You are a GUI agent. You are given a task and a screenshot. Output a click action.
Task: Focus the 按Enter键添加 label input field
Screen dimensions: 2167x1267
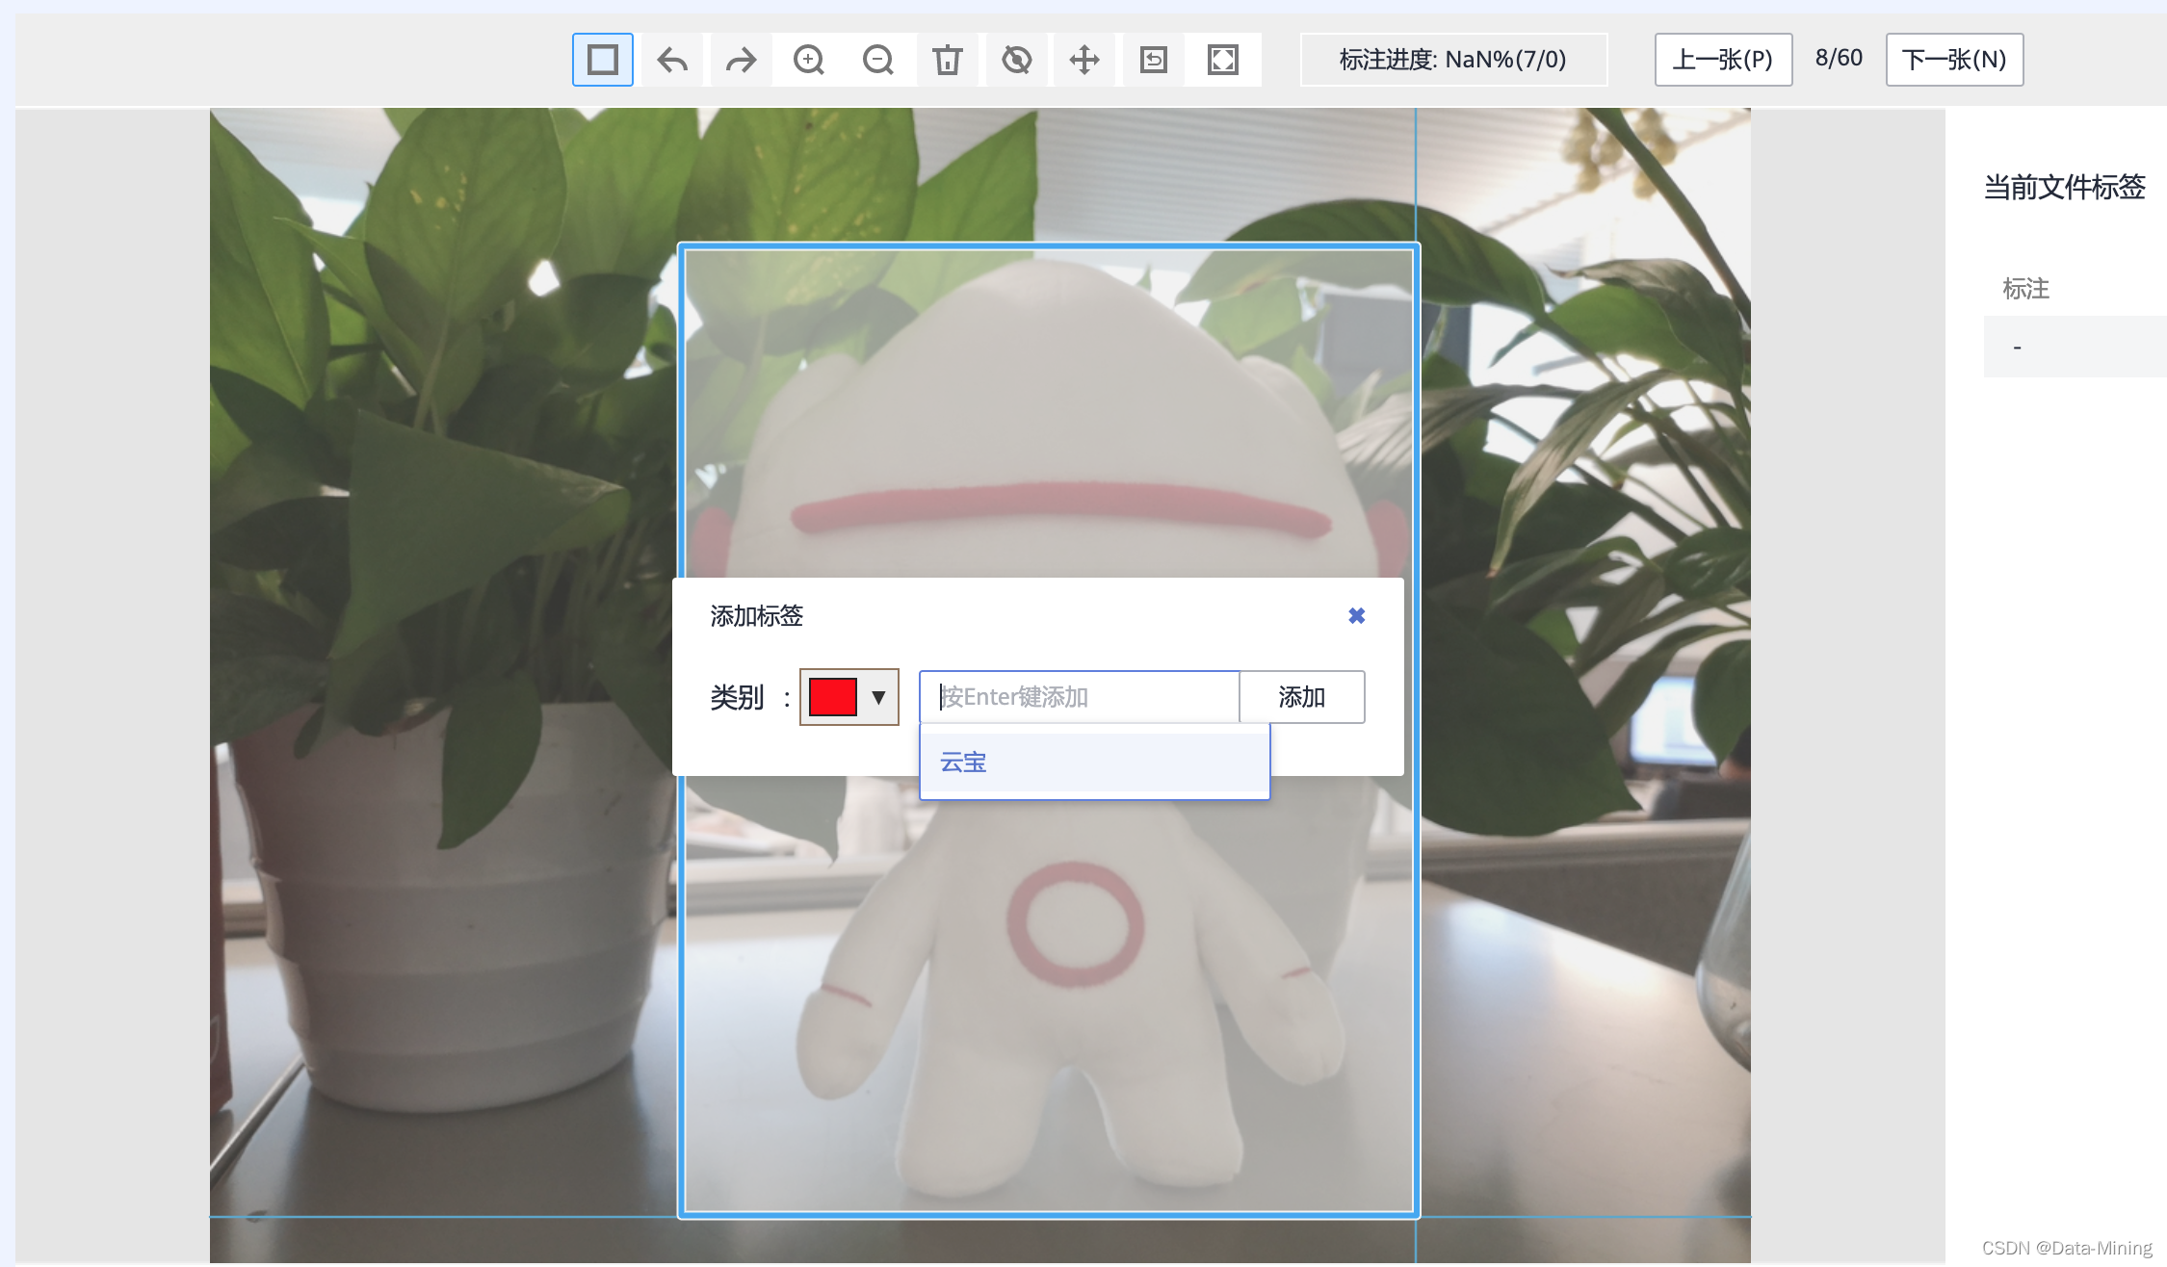coord(1080,697)
